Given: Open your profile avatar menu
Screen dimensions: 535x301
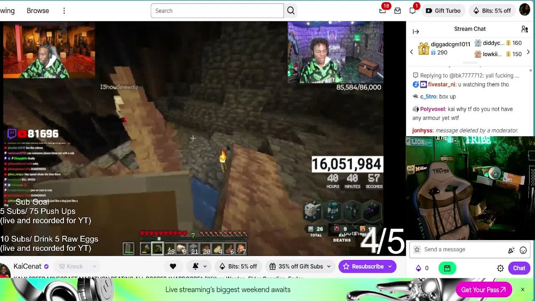Looking at the screenshot, I should pyautogui.click(x=525, y=10).
